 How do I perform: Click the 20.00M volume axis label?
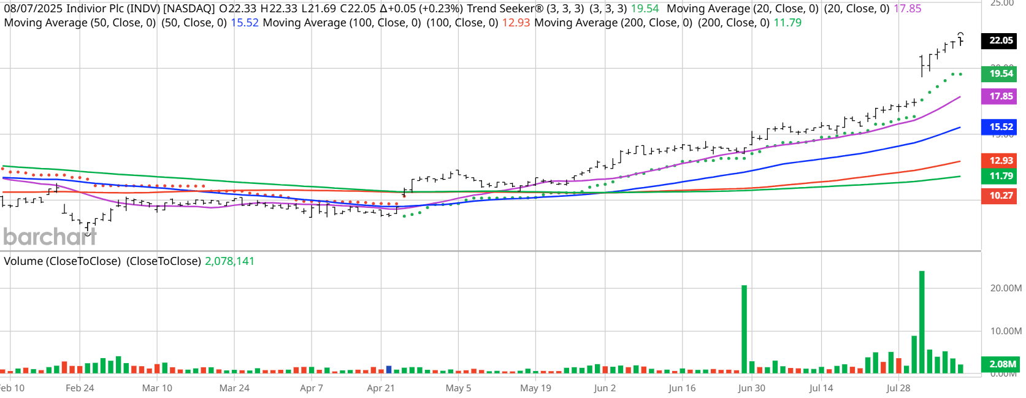click(1006, 288)
